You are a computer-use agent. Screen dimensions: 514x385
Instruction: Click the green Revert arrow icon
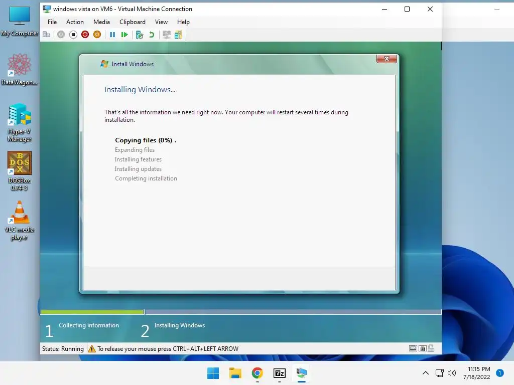(152, 35)
